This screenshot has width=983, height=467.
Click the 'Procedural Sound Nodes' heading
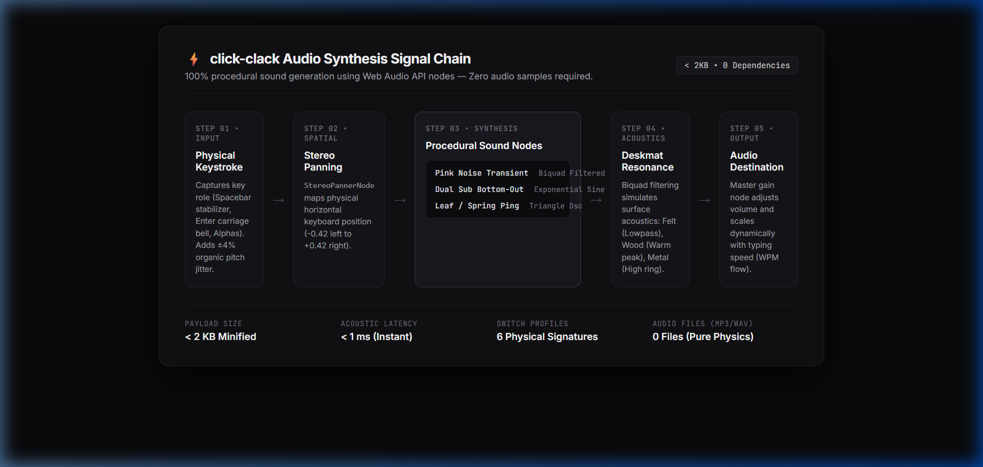(x=484, y=146)
